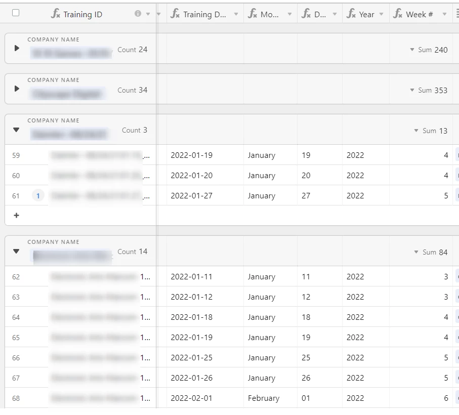This screenshot has width=459, height=415.
Task: Select record row number 67
Action: point(16,378)
